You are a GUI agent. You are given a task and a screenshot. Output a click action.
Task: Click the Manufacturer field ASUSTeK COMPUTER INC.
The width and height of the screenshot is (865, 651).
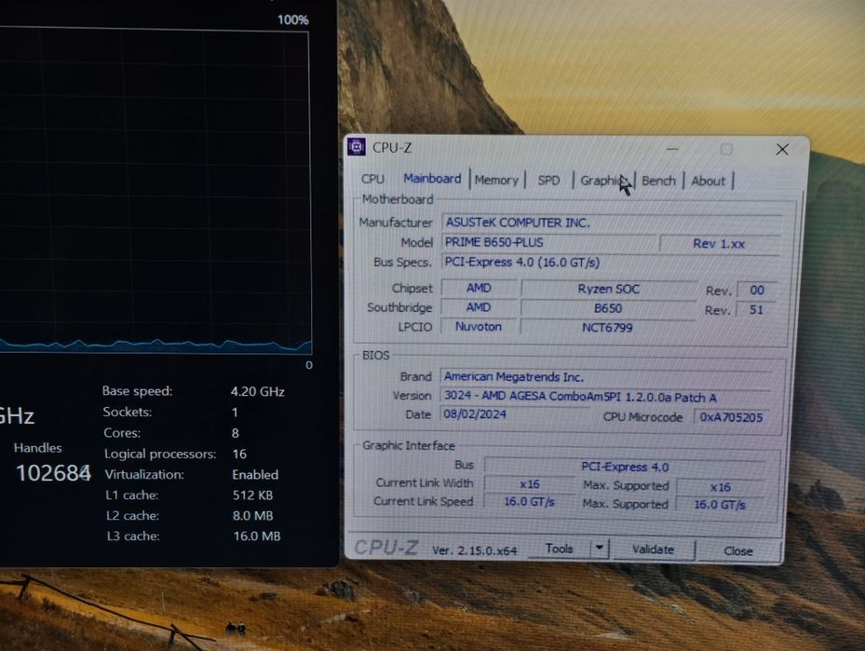[x=611, y=223]
